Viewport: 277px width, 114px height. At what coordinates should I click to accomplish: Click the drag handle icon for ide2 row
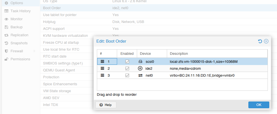(x=102, y=68)
